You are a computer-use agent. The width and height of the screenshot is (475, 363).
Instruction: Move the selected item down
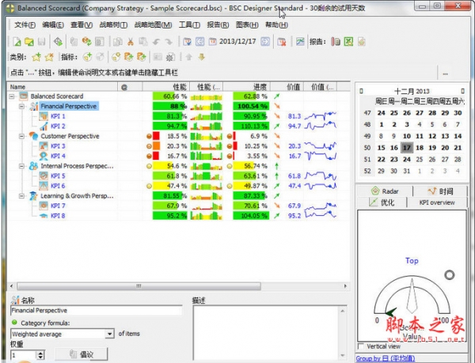pos(201,57)
